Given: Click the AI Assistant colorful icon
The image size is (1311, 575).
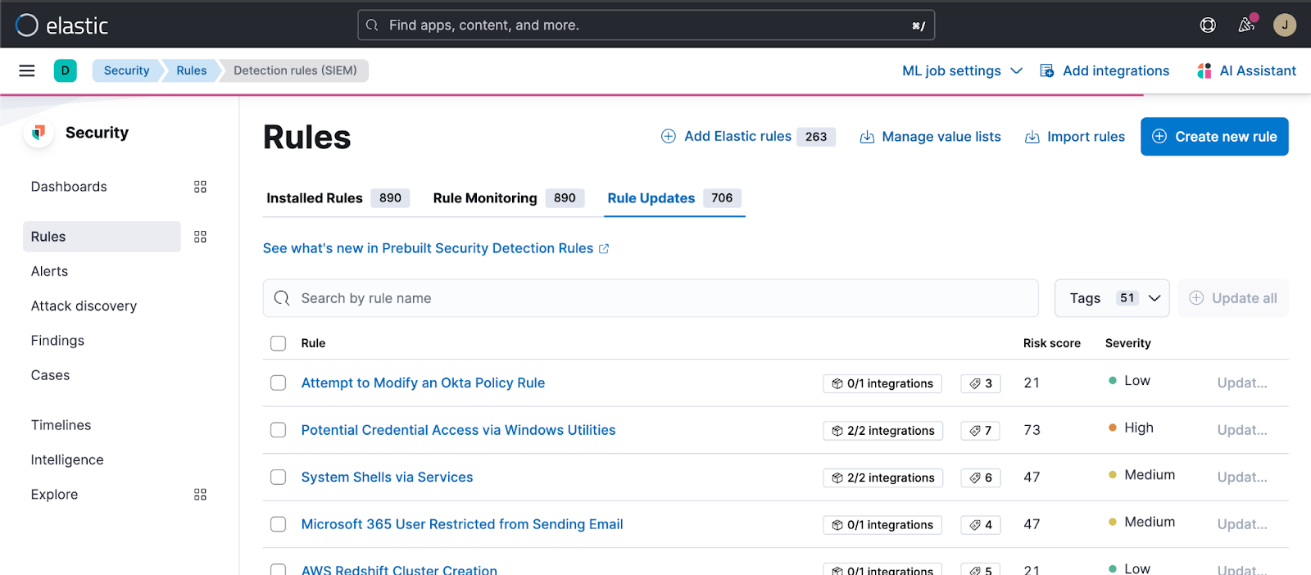Looking at the screenshot, I should click(x=1204, y=70).
